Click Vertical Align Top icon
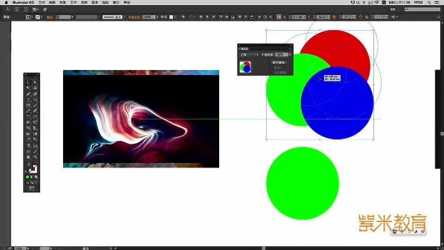The image size is (444, 250). [x=220, y=17]
